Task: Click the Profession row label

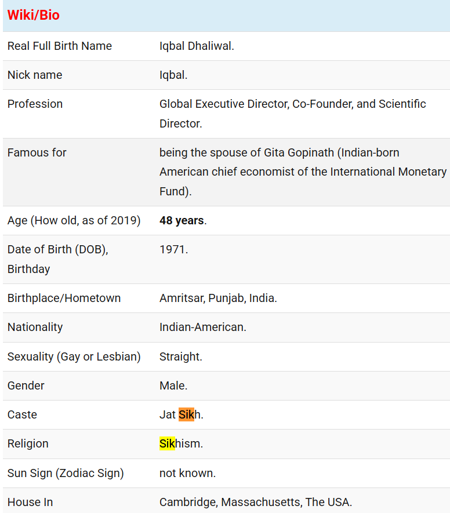Action: point(35,104)
